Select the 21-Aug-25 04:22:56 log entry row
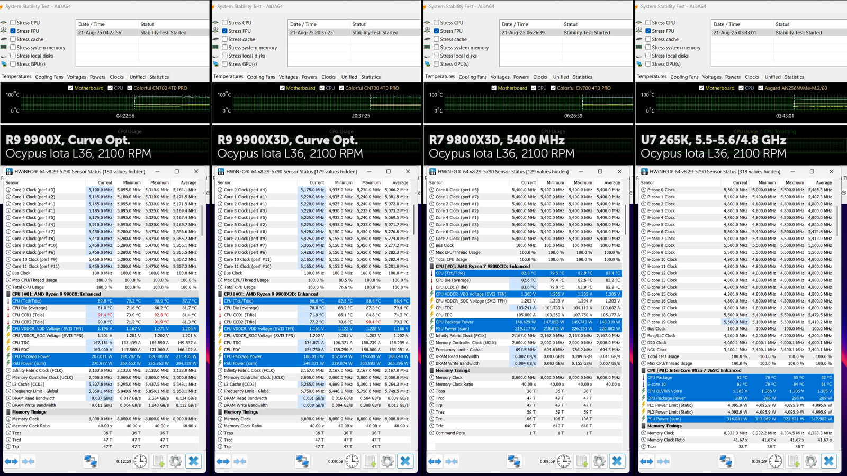The image size is (847, 476). click(x=143, y=33)
